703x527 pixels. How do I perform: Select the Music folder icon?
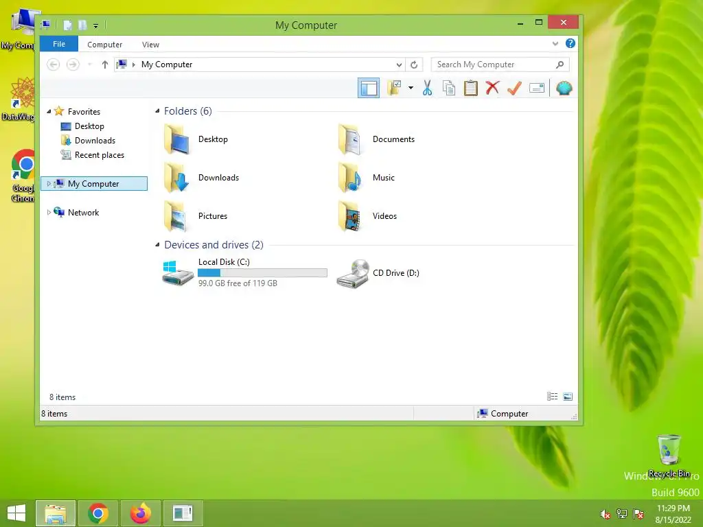[349, 178]
